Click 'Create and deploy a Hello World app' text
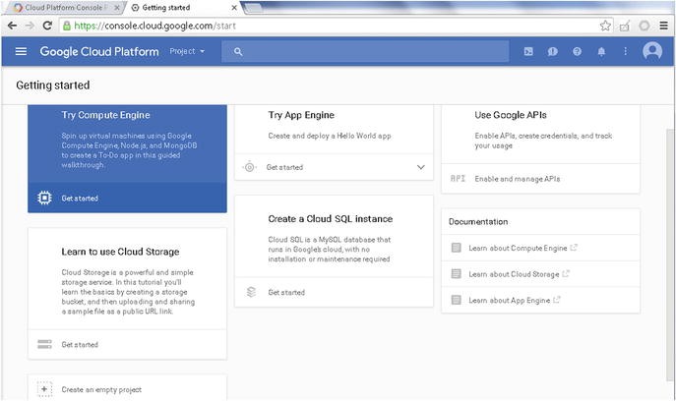Viewport: 676px width, 401px height. [x=330, y=136]
